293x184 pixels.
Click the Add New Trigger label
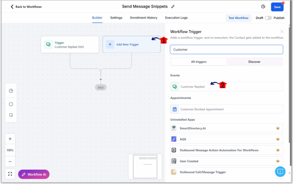pos(128,45)
